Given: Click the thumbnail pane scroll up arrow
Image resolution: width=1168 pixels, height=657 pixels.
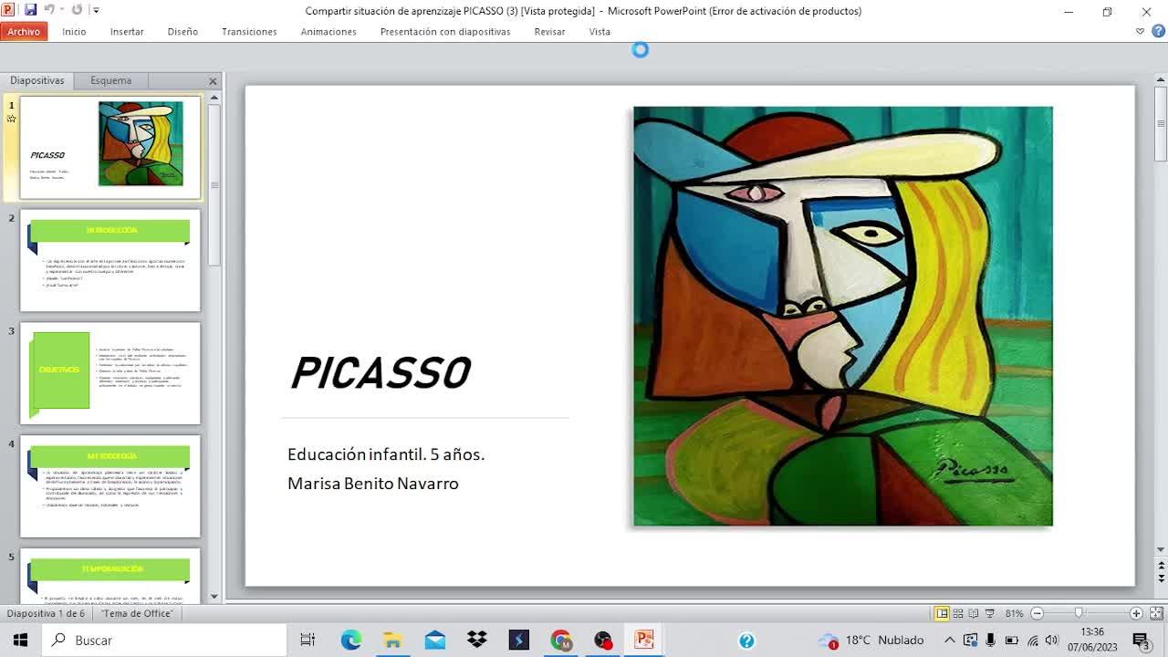Looking at the screenshot, I should point(214,97).
